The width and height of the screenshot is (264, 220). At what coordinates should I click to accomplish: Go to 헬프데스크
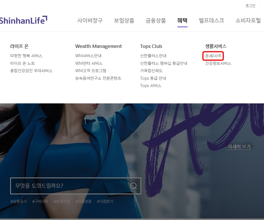coord(212,21)
